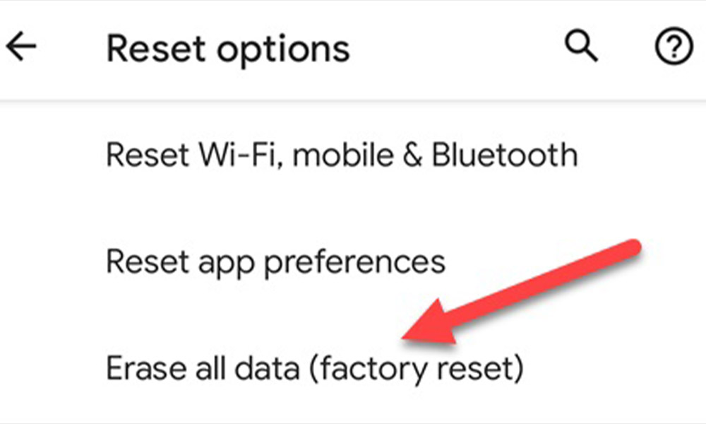Viewport: 706px width, 424px height.
Task: Open search with the magnifier icon
Action: click(581, 48)
